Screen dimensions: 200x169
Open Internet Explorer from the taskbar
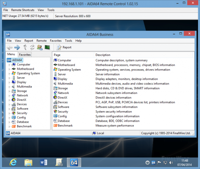coord(13,162)
